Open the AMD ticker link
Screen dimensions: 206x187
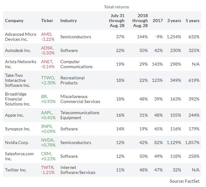tap(46, 34)
